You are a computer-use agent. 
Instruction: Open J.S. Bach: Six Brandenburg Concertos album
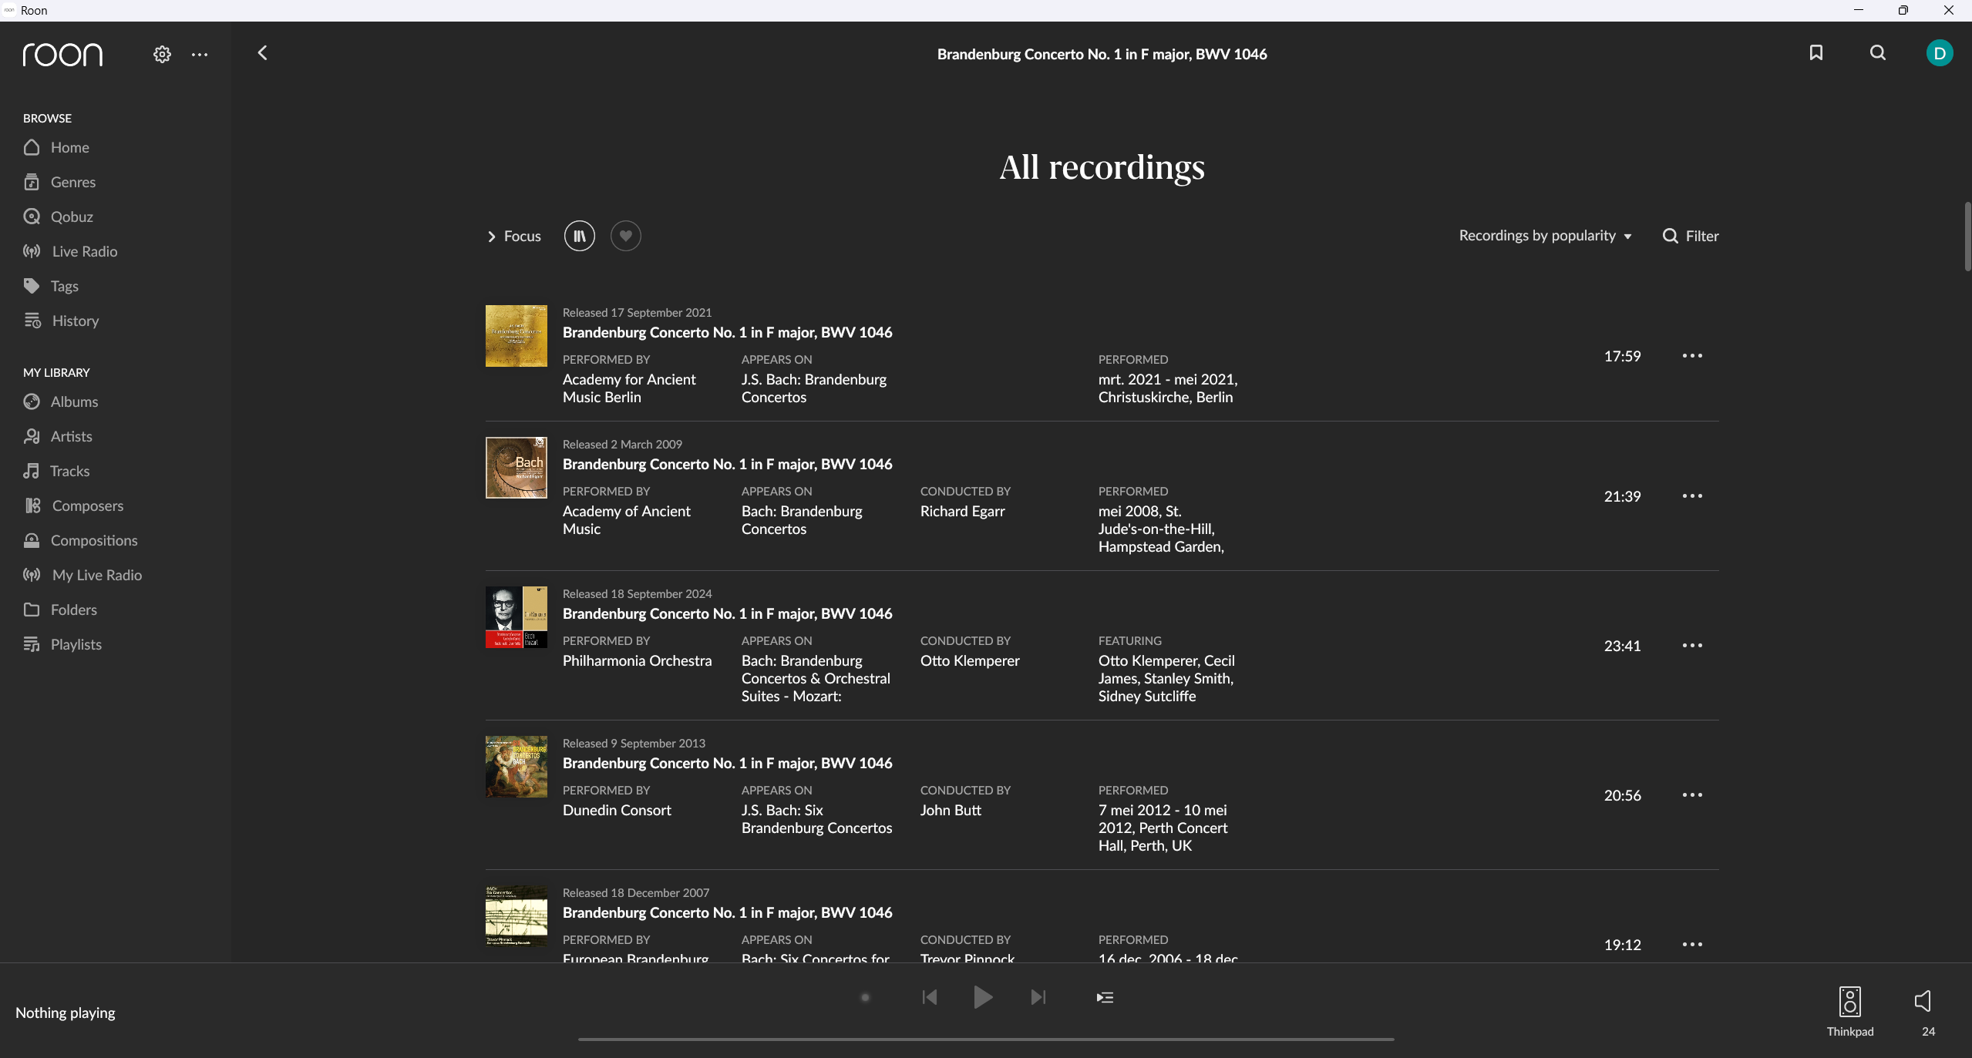click(816, 819)
